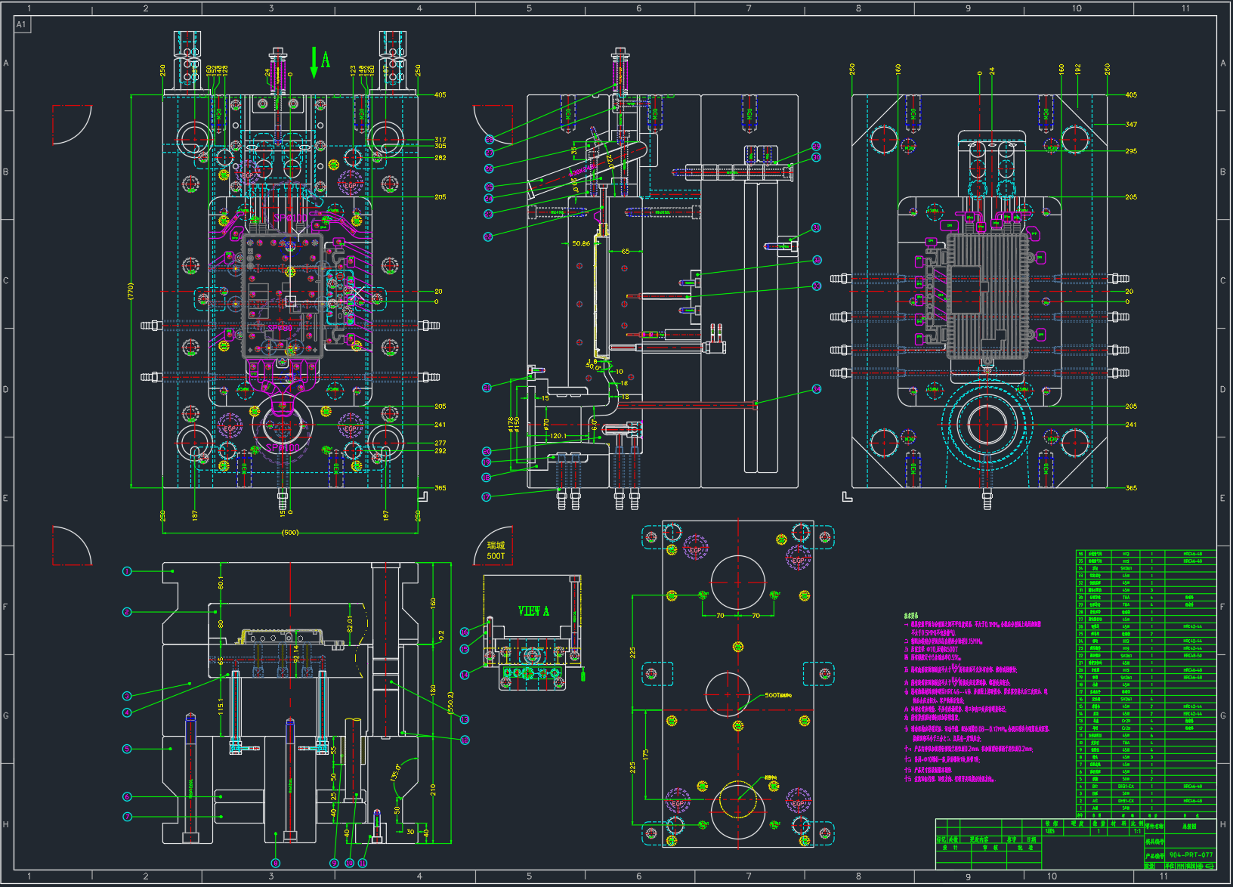Select the (770) height dimension text
The height and width of the screenshot is (887, 1233).
[131, 291]
